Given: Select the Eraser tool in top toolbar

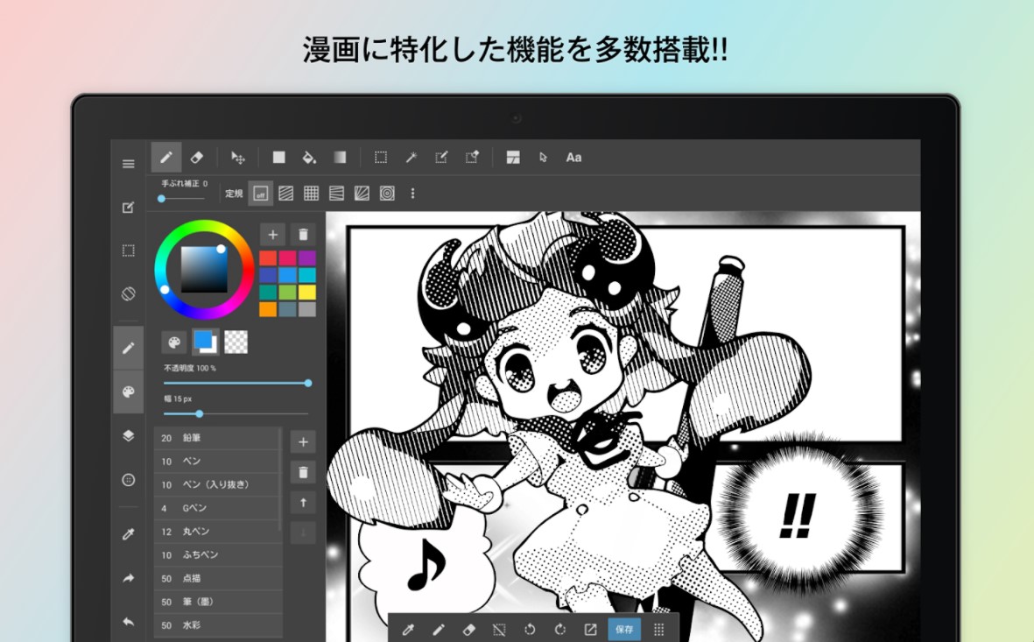Looking at the screenshot, I should point(197,158).
